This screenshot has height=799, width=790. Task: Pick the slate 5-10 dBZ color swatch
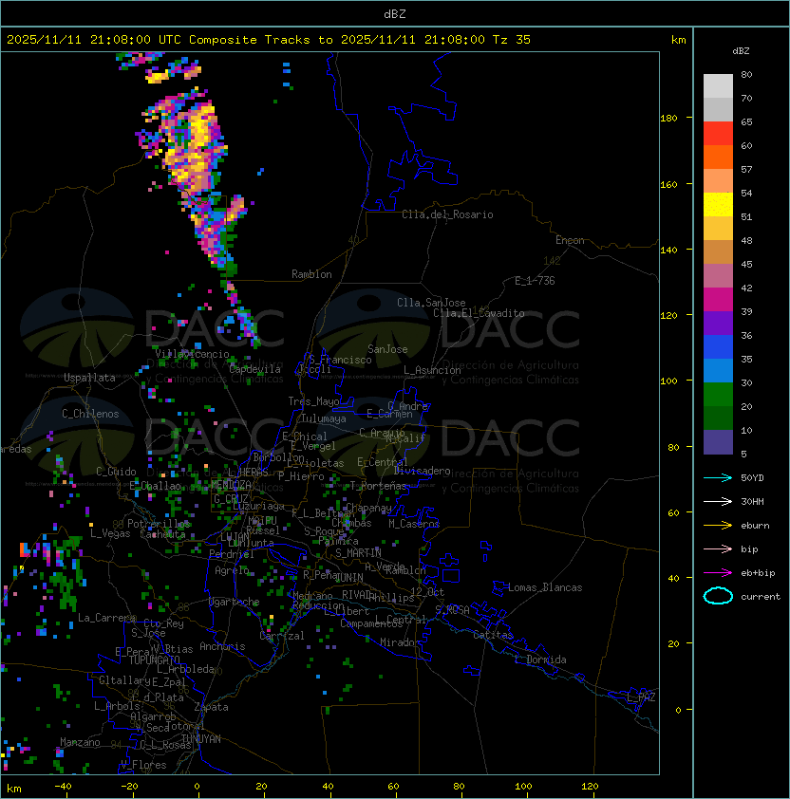pyautogui.click(x=718, y=442)
